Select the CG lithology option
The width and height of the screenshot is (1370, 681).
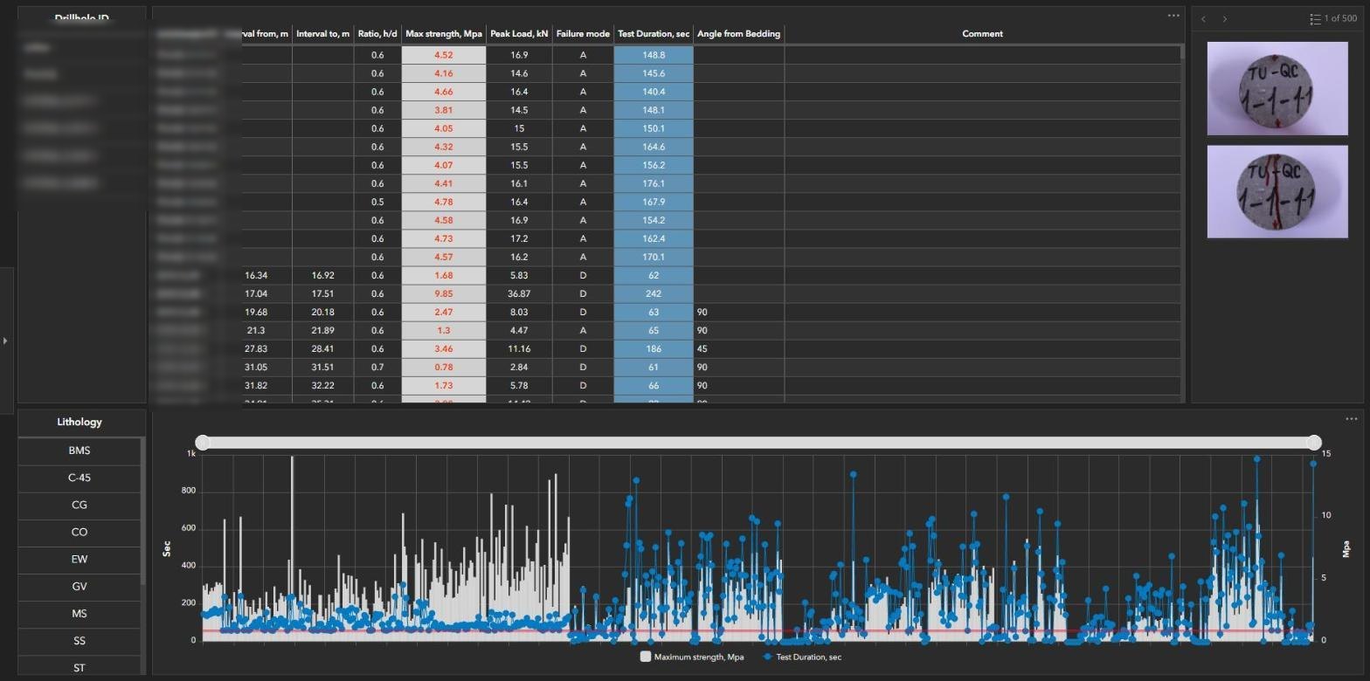[x=80, y=505]
